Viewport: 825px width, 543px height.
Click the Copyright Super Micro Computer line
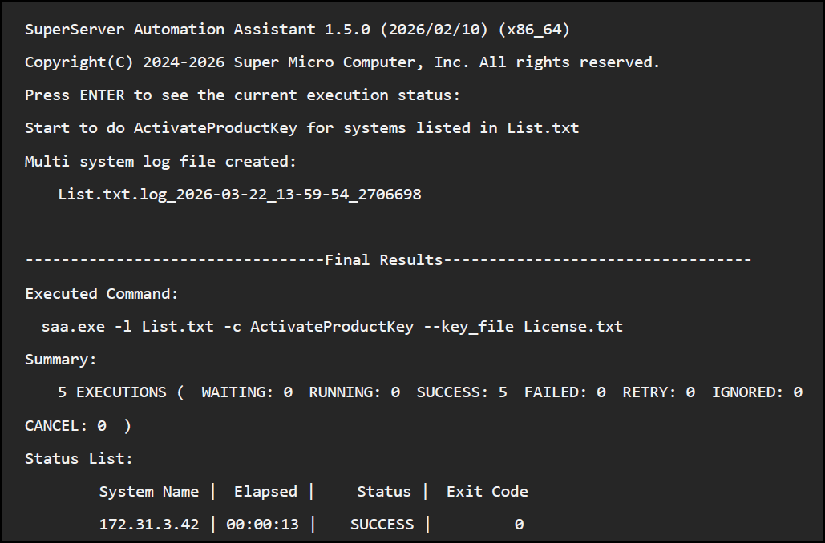tap(342, 62)
